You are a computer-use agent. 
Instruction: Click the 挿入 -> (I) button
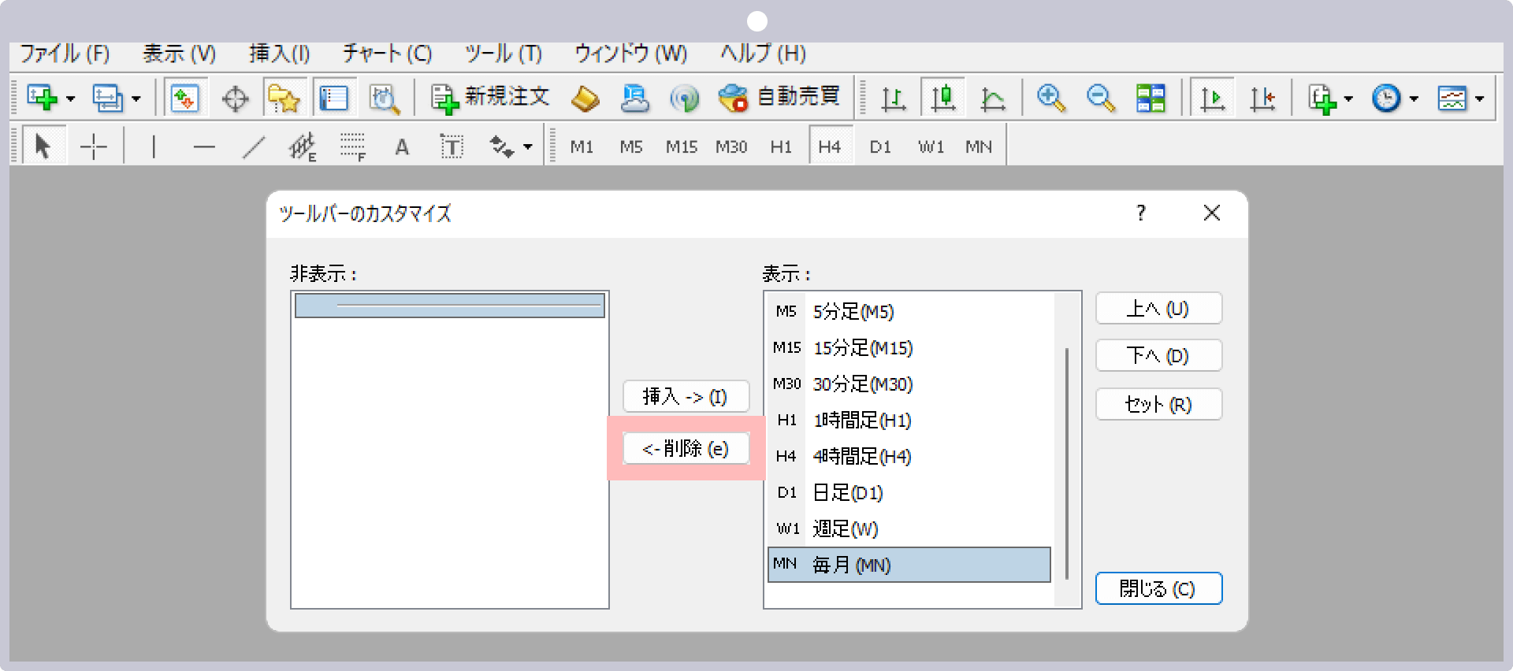(x=686, y=396)
